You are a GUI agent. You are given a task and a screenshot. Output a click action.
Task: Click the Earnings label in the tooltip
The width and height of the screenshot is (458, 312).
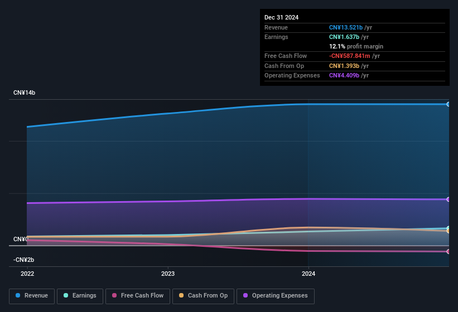276,37
